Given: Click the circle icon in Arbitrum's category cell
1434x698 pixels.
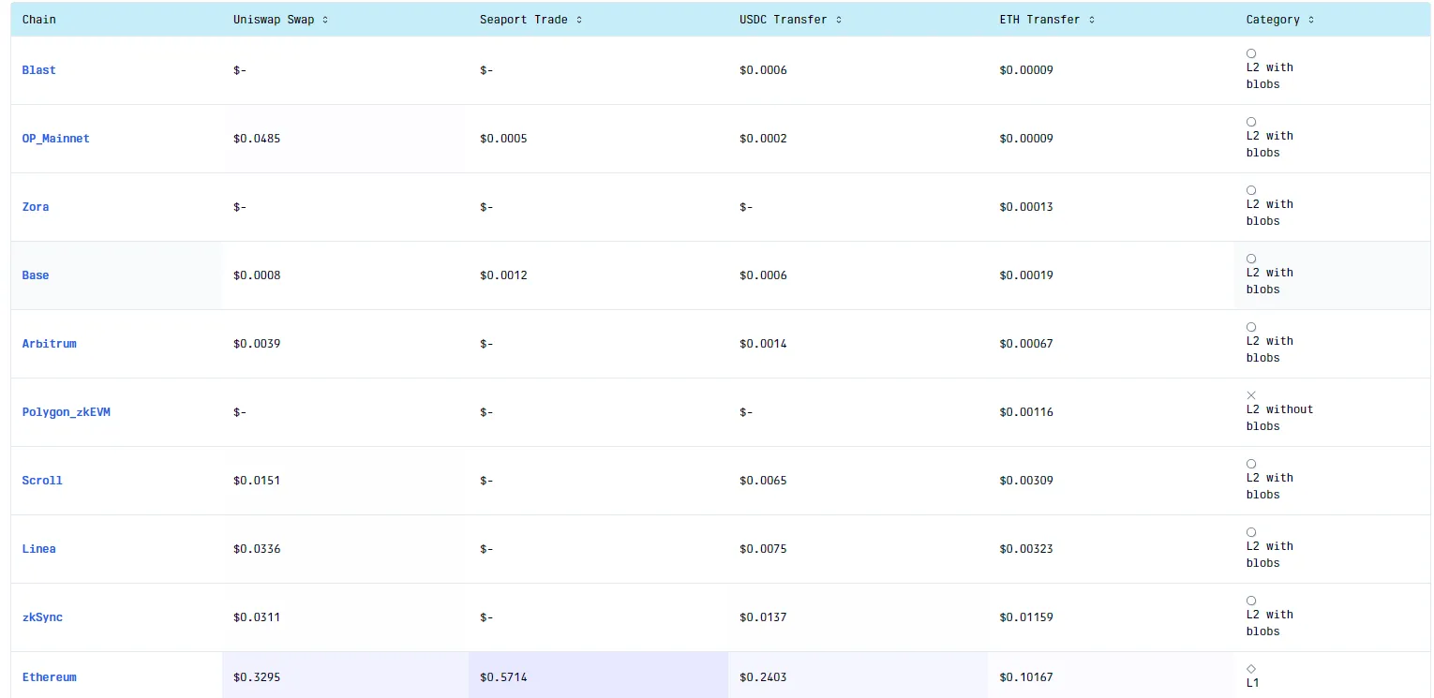Looking at the screenshot, I should pyautogui.click(x=1251, y=327).
